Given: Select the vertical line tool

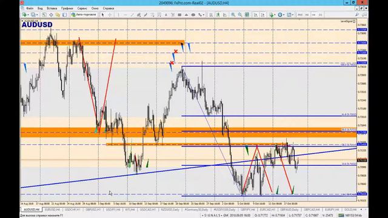Looking at the screenshot, I should tap(119, 15).
